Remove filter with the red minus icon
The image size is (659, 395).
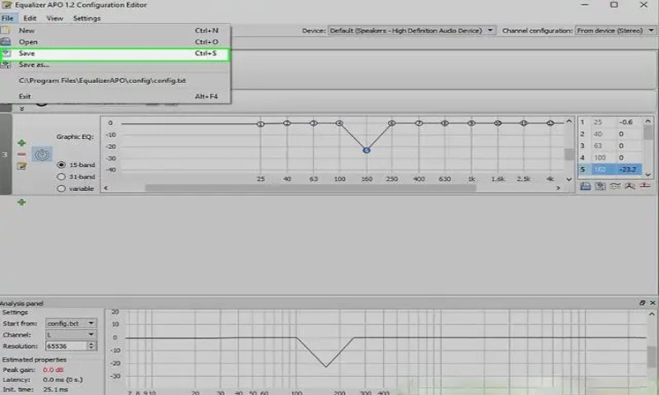(x=21, y=154)
